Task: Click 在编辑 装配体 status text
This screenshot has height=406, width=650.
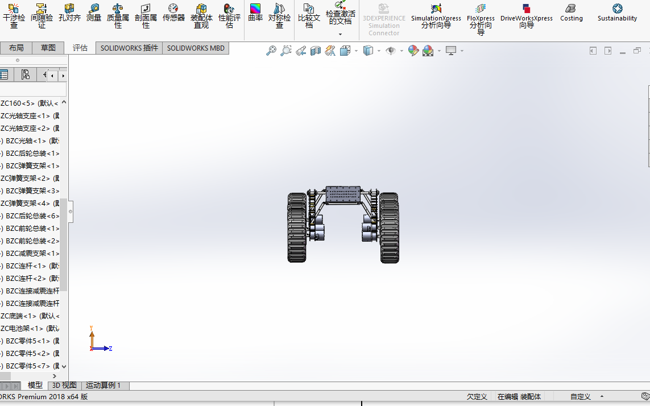Action: [519, 396]
